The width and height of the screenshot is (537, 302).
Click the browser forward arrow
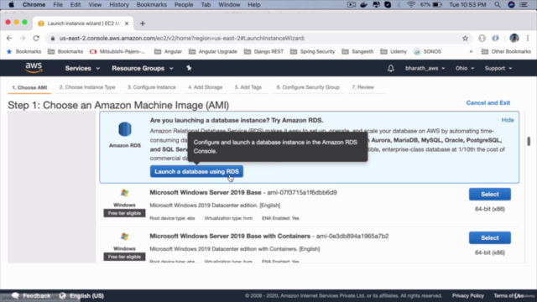23,38
